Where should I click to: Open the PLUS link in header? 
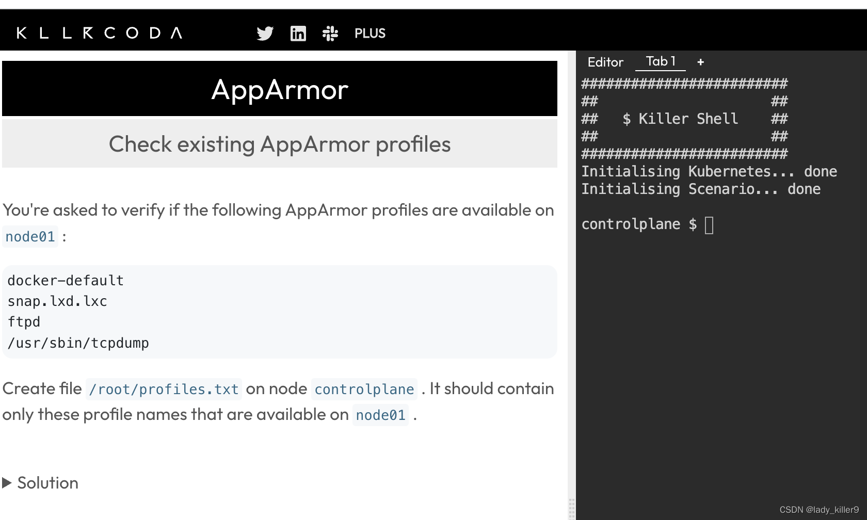[370, 34]
